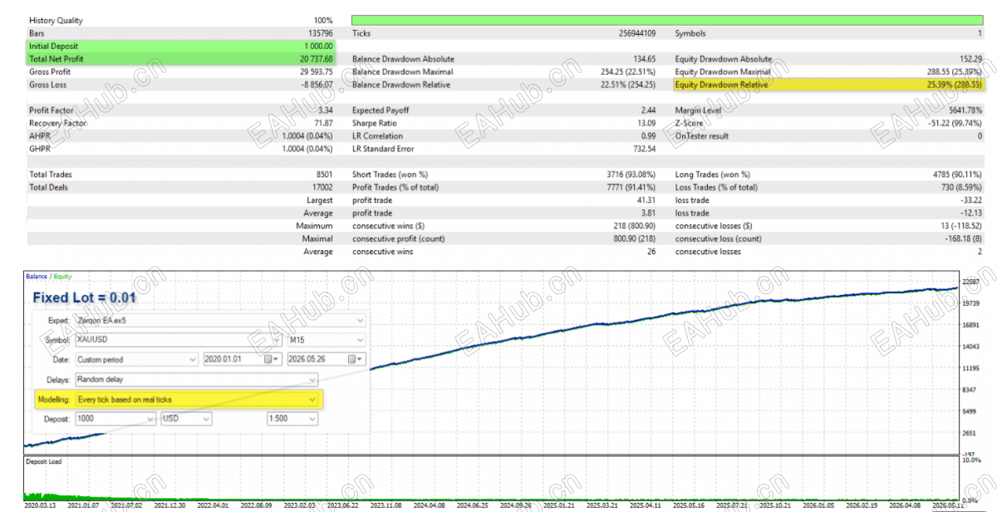Click the green History Quality progress bar

pos(667,20)
